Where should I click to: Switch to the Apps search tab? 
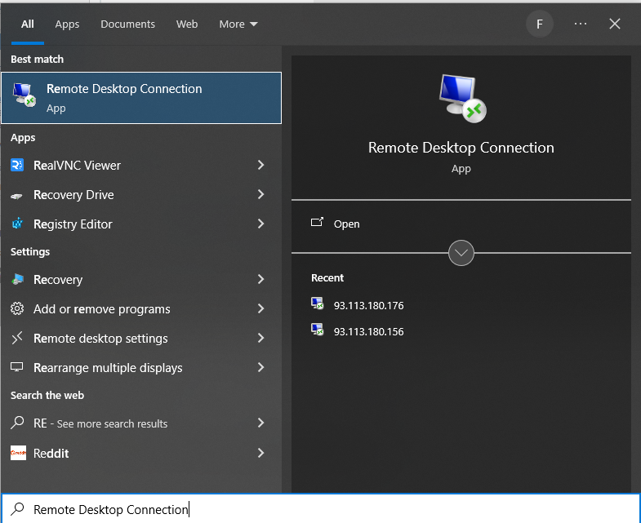pos(67,24)
